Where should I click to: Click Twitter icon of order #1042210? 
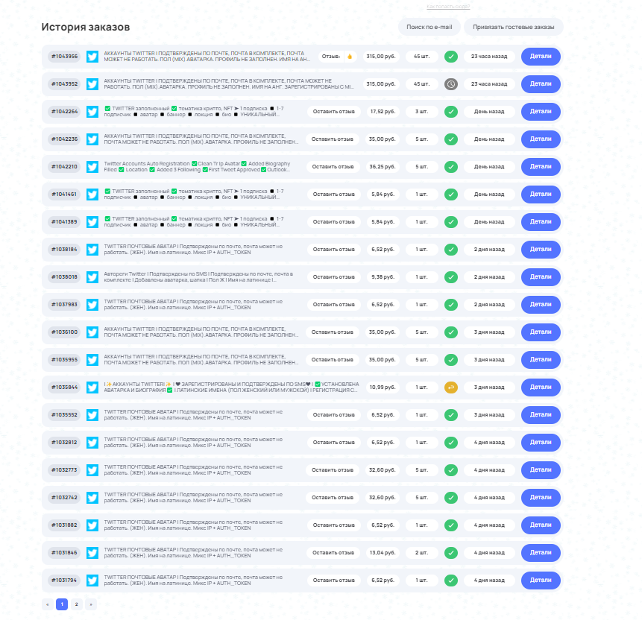92,167
